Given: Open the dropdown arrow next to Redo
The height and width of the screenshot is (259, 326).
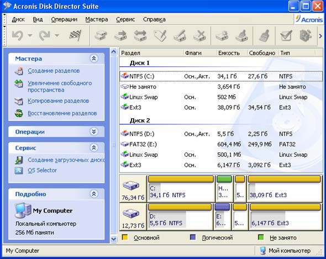Looking at the screenshot, I should (57, 35).
